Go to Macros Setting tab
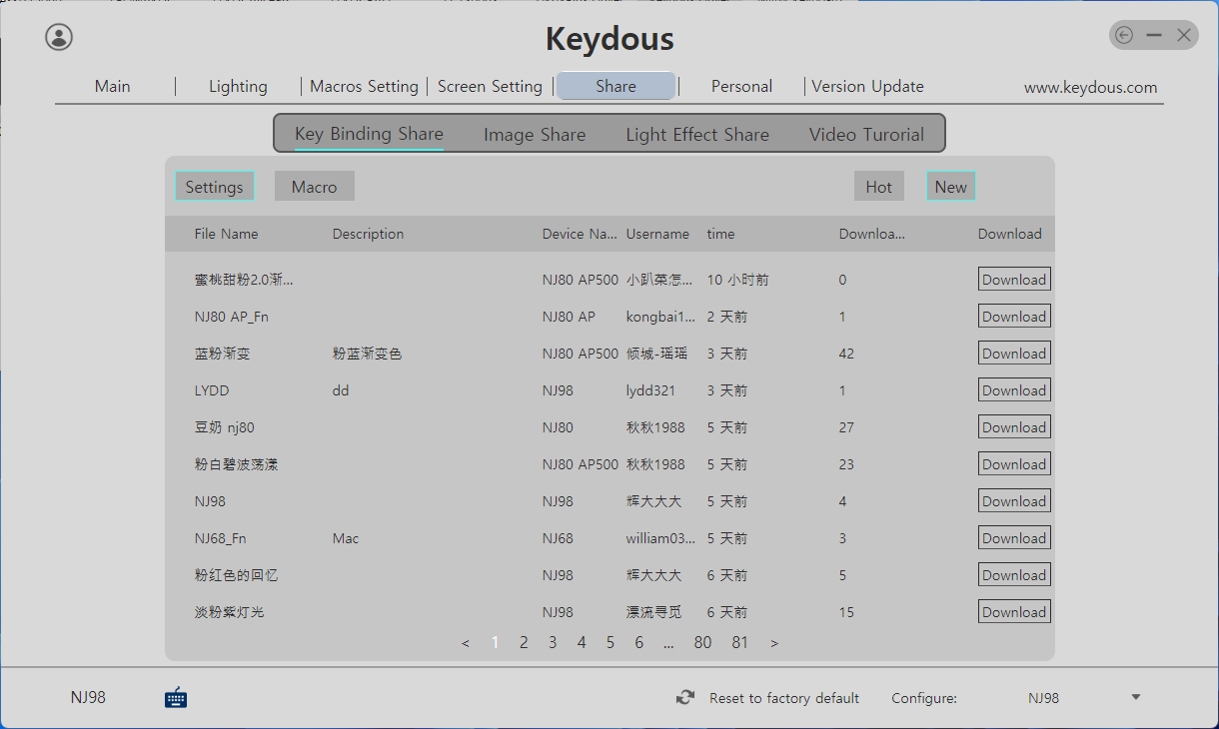The width and height of the screenshot is (1219, 729). click(x=364, y=86)
